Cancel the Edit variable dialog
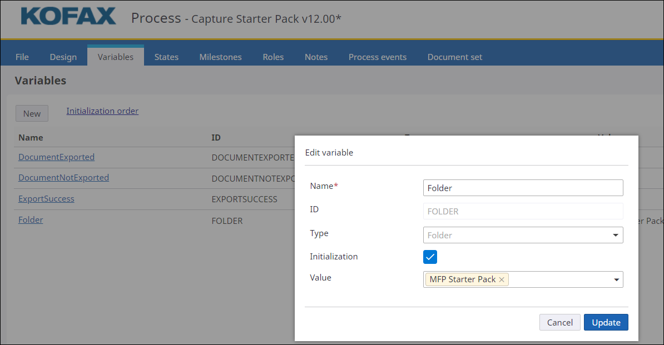The width and height of the screenshot is (664, 345). tap(559, 322)
